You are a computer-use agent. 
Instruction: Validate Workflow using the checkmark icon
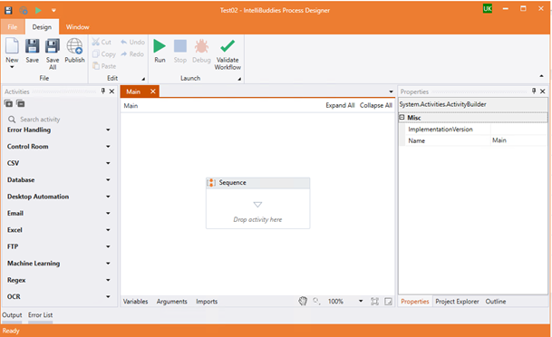click(228, 46)
